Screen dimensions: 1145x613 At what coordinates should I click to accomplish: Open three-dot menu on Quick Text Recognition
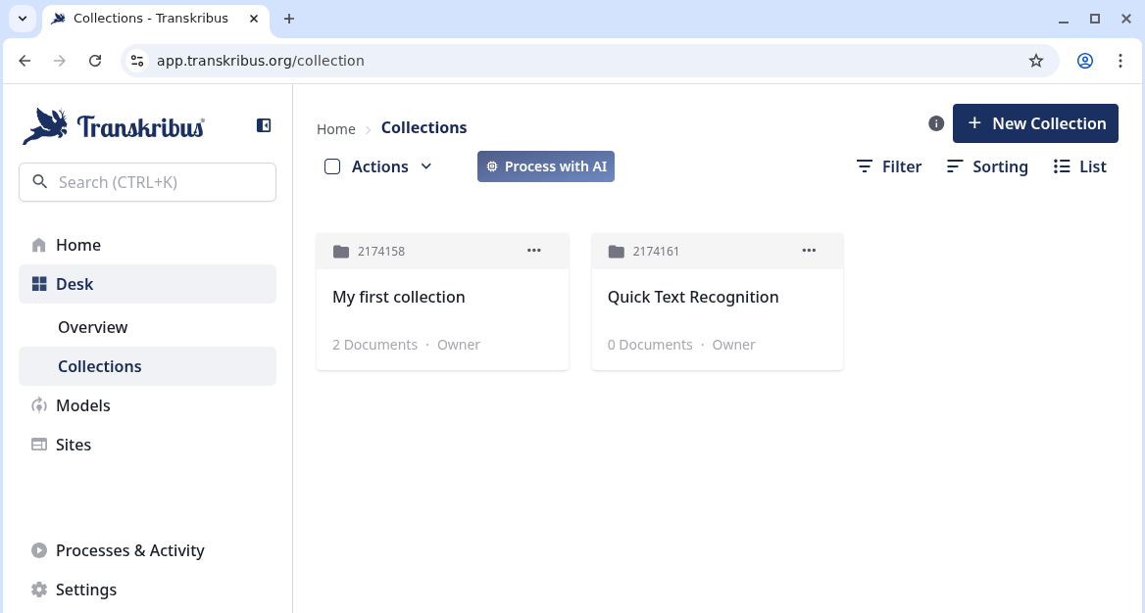pyautogui.click(x=809, y=251)
